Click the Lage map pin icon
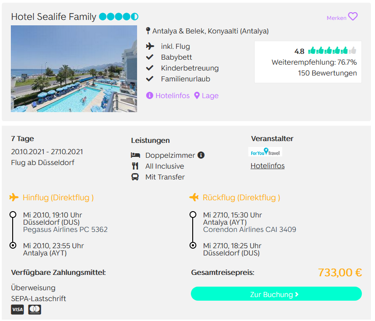 tap(197, 95)
